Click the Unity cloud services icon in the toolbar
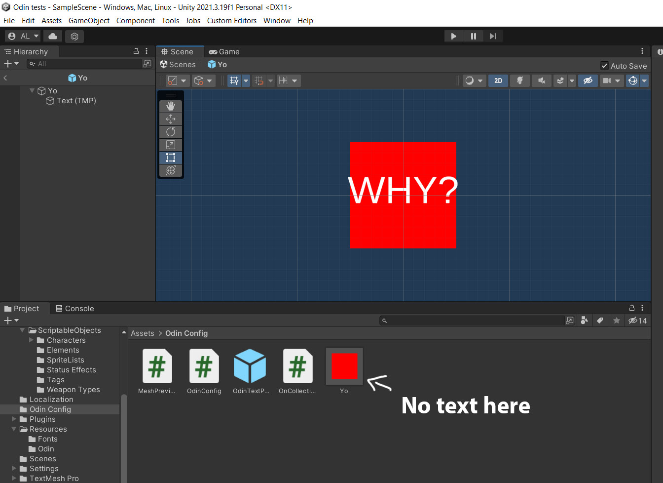663x483 pixels. pos(52,36)
